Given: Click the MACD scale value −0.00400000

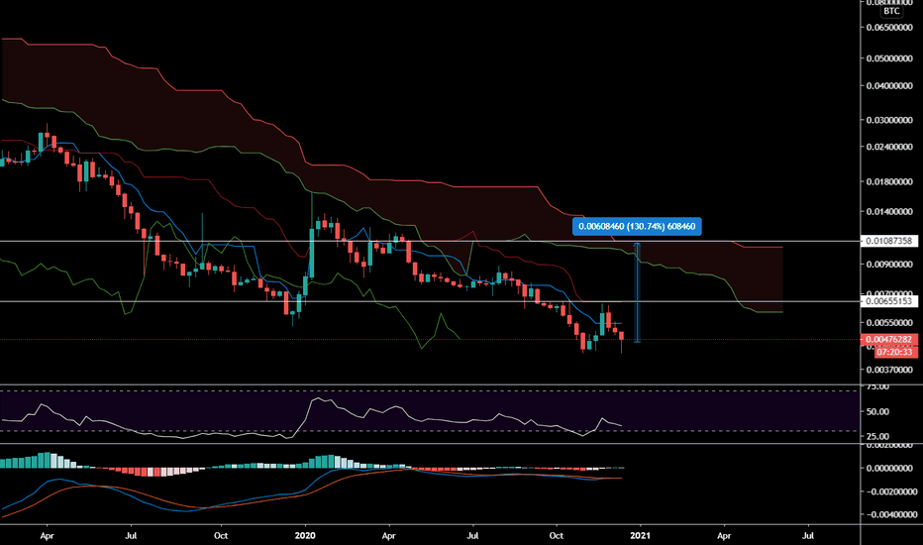Looking at the screenshot, I should click(889, 514).
